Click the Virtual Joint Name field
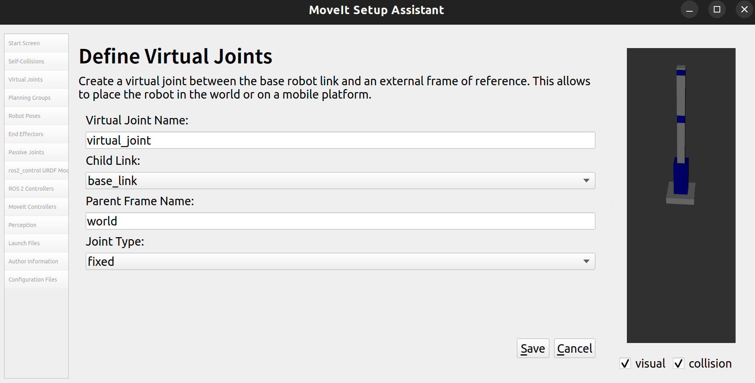The height and width of the screenshot is (383, 755). pyautogui.click(x=340, y=140)
